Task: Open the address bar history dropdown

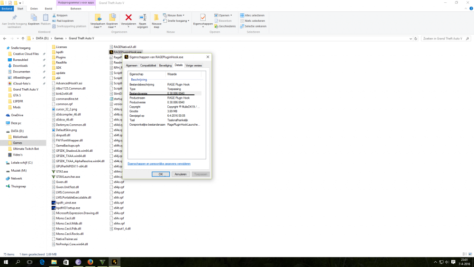Action: click(x=410, y=39)
